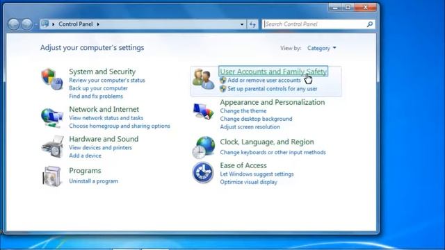Viewport: 445px width, 250px height.
Task: Click Change the theme
Action: point(243,110)
